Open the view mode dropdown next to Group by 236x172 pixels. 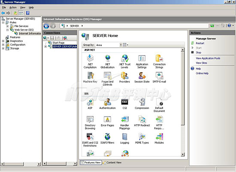(x=126, y=45)
